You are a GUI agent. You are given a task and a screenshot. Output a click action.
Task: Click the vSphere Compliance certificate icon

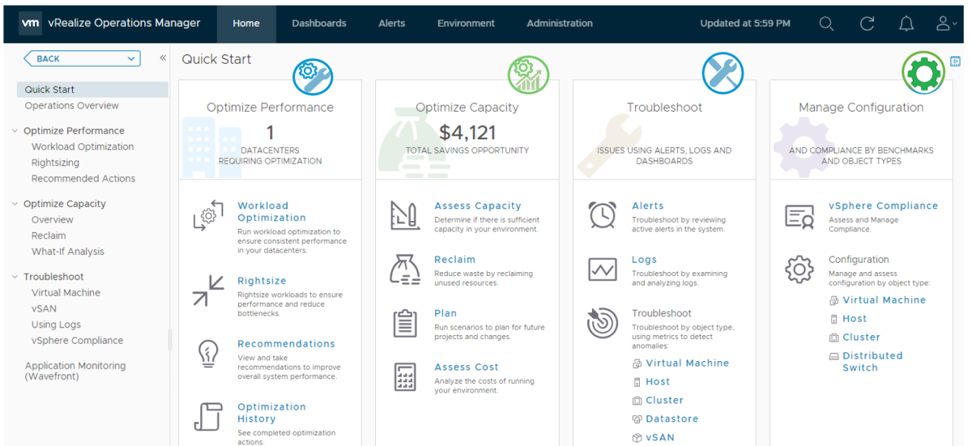pyautogui.click(x=799, y=216)
